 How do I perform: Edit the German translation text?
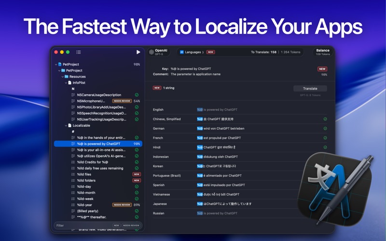tap(221, 129)
